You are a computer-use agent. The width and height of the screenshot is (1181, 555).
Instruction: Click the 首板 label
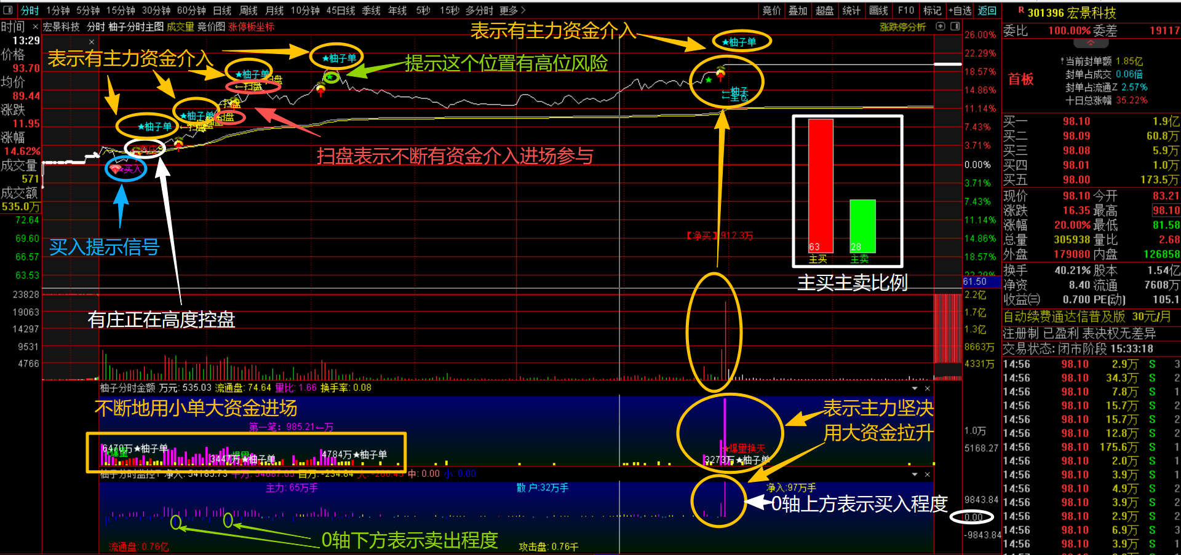click(1021, 79)
